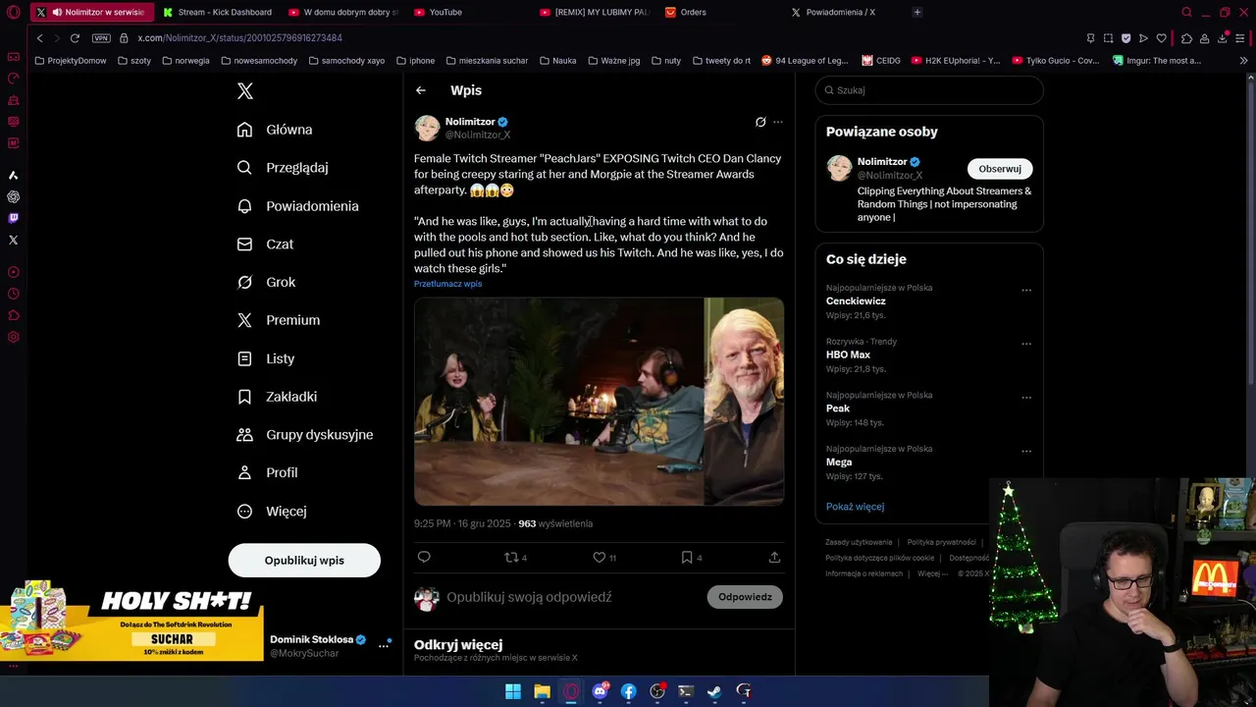1256x707 pixels.
Task: Open more options for Cenckiewicz trend
Action: [1026, 291]
